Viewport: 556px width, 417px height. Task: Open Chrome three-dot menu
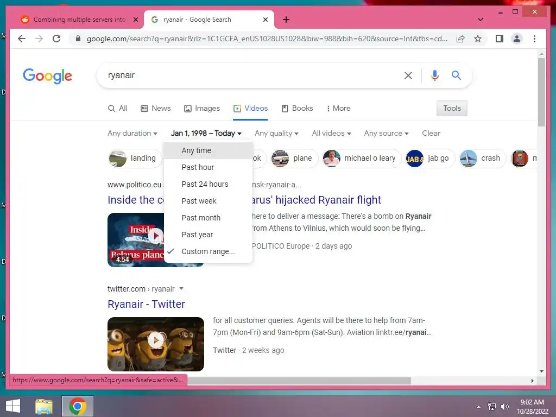point(534,39)
